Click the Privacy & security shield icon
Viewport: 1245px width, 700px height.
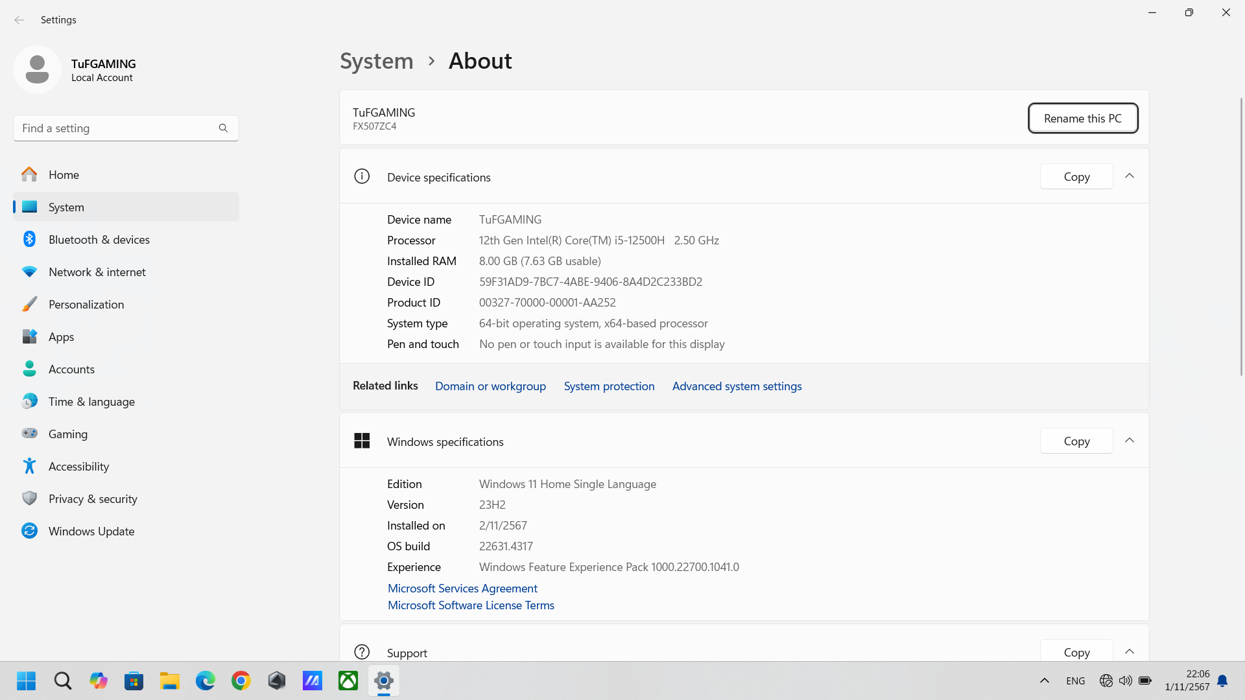(29, 498)
